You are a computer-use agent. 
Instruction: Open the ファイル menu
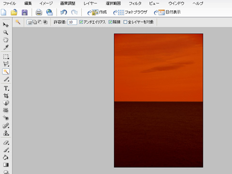click(10, 3)
